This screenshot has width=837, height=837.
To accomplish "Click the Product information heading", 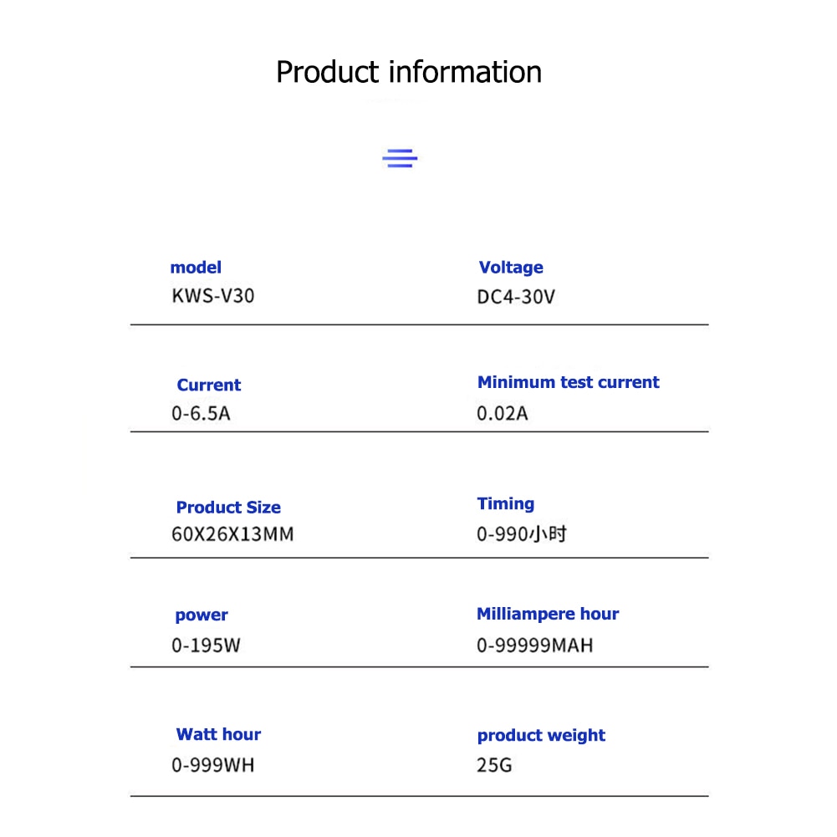I will 409,72.
